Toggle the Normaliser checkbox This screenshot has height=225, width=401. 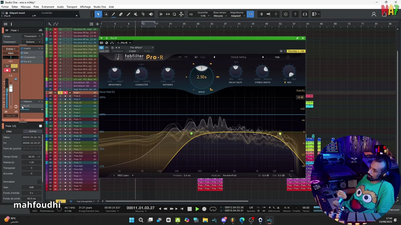click(39, 182)
